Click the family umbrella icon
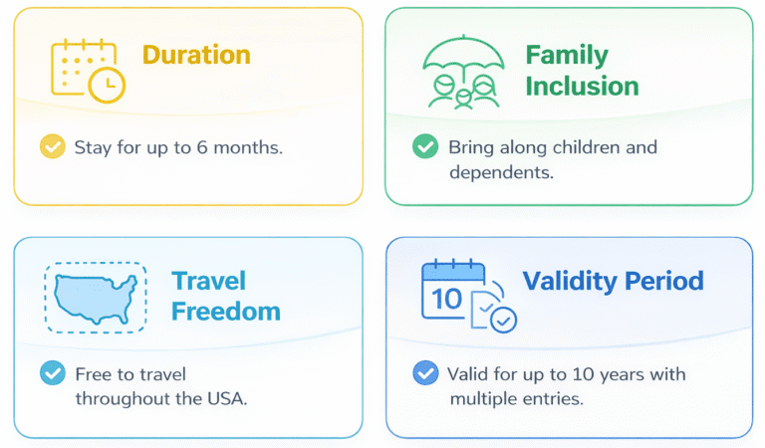The height and width of the screenshot is (448, 765). point(463,70)
